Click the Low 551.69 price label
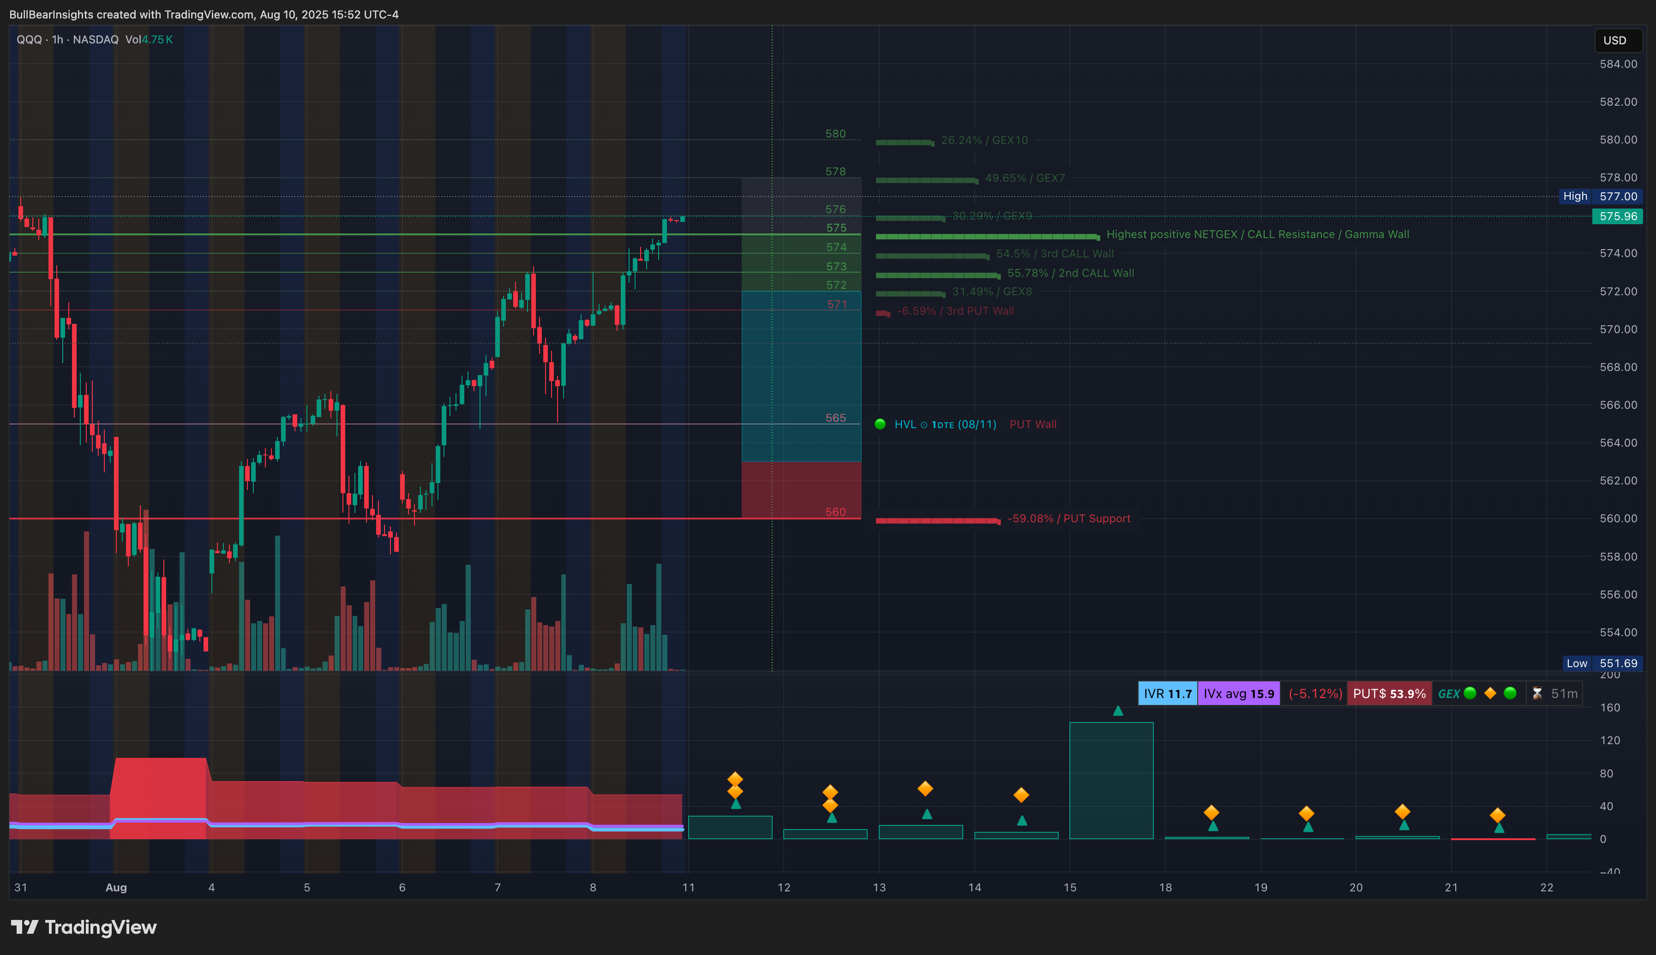Image resolution: width=1656 pixels, height=955 pixels. (x=1602, y=663)
